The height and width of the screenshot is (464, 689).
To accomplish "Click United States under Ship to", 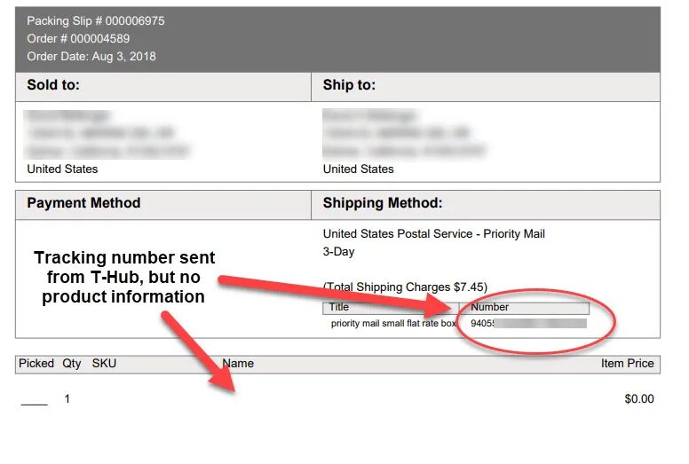I will pos(358,169).
